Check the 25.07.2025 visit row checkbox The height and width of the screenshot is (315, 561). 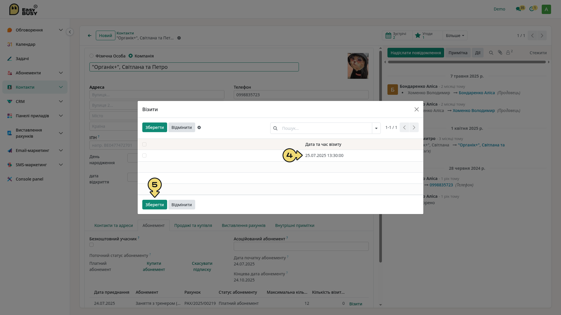pos(144,155)
